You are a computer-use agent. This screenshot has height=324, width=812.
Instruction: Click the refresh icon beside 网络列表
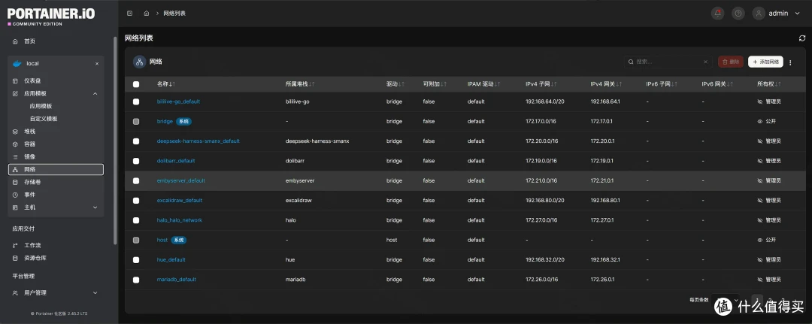(802, 38)
